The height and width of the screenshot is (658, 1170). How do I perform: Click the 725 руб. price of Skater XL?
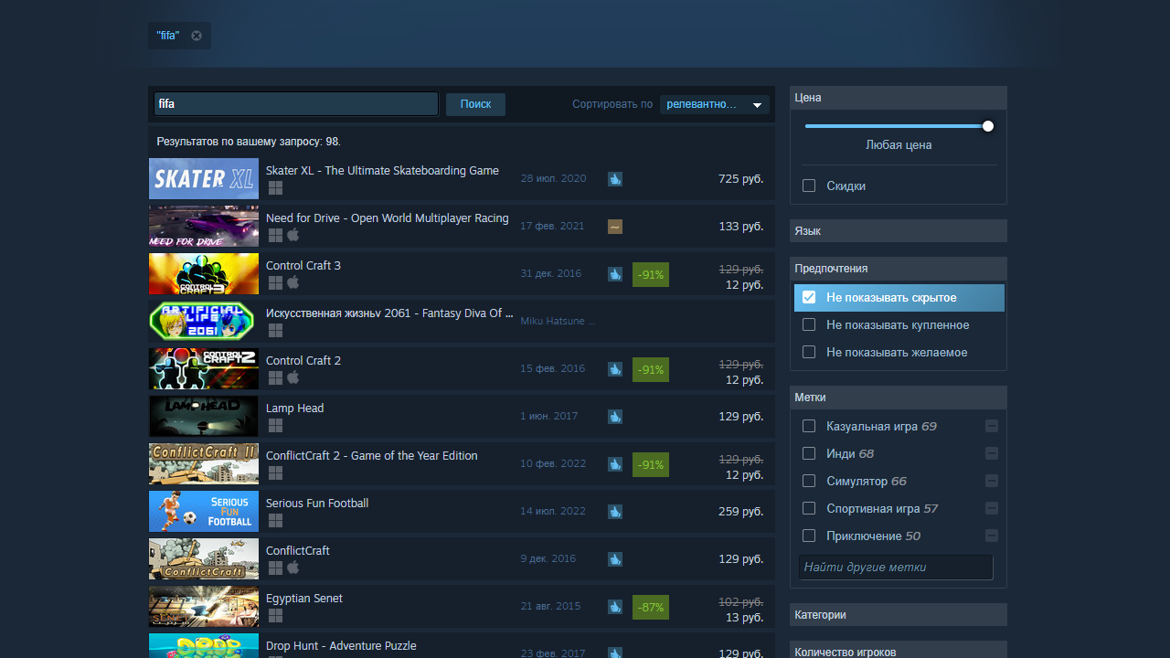(x=740, y=179)
